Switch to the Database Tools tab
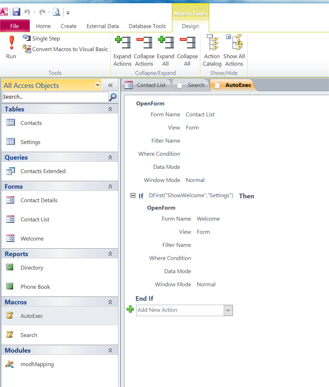This screenshot has width=329, height=387. coord(147,26)
